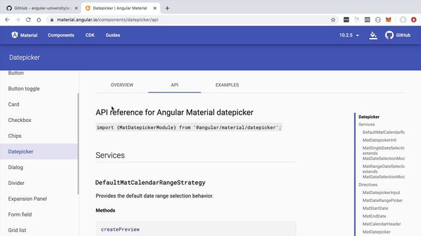The height and width of the screenshot is (236, 421).
Task: Jump to MatDatepickerIntl in contents
Action: [380, 140]
